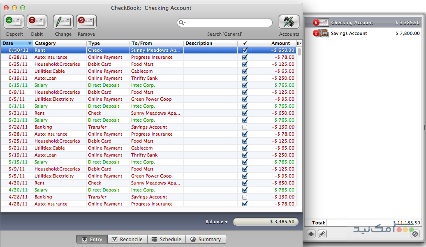
Task: Check the 5/28/11 Banking Transfer cleared box
Action: coord(245,127)
